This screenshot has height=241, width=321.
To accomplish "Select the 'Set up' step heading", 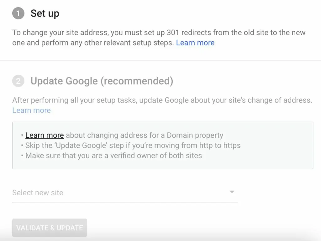I will (x=45, y=13).
